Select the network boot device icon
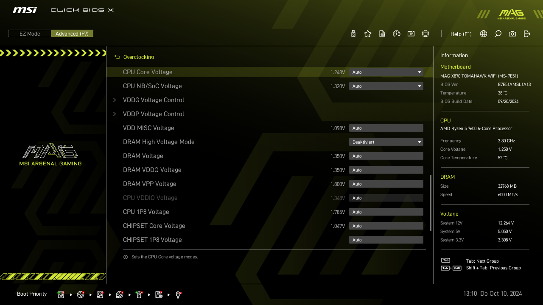Viewport: 543px width, 305px height. 178,294
